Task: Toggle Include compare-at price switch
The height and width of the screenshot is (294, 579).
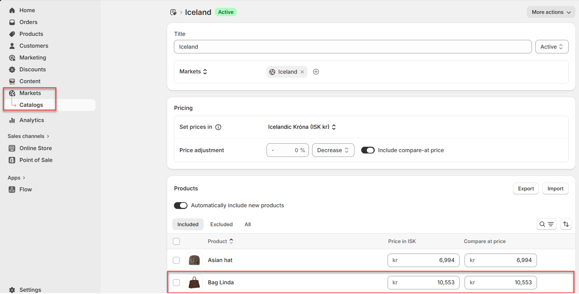Action: [x=368, y=150]
